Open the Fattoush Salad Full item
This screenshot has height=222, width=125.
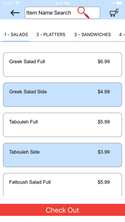click(x=62, y=185)
